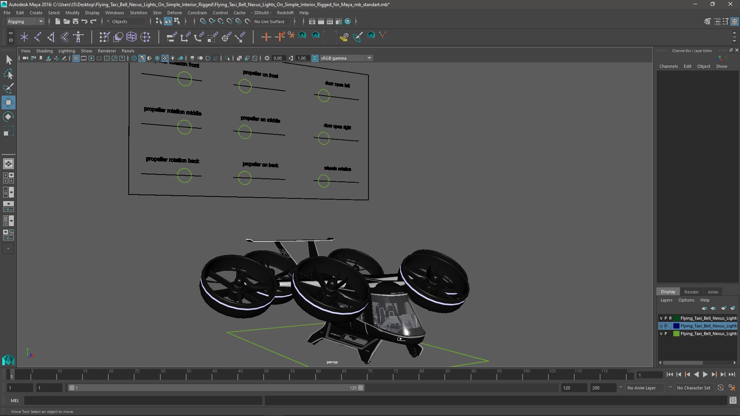The width and height of the screenshot is (740, 416).
Task: Open the Options menu in Layer Editor
Action: tap(686, 300)
